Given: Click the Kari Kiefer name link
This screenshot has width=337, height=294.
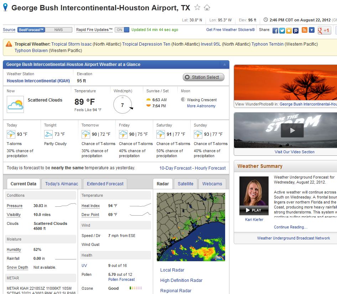Looking at the screenshot, I should coord(254,220).
